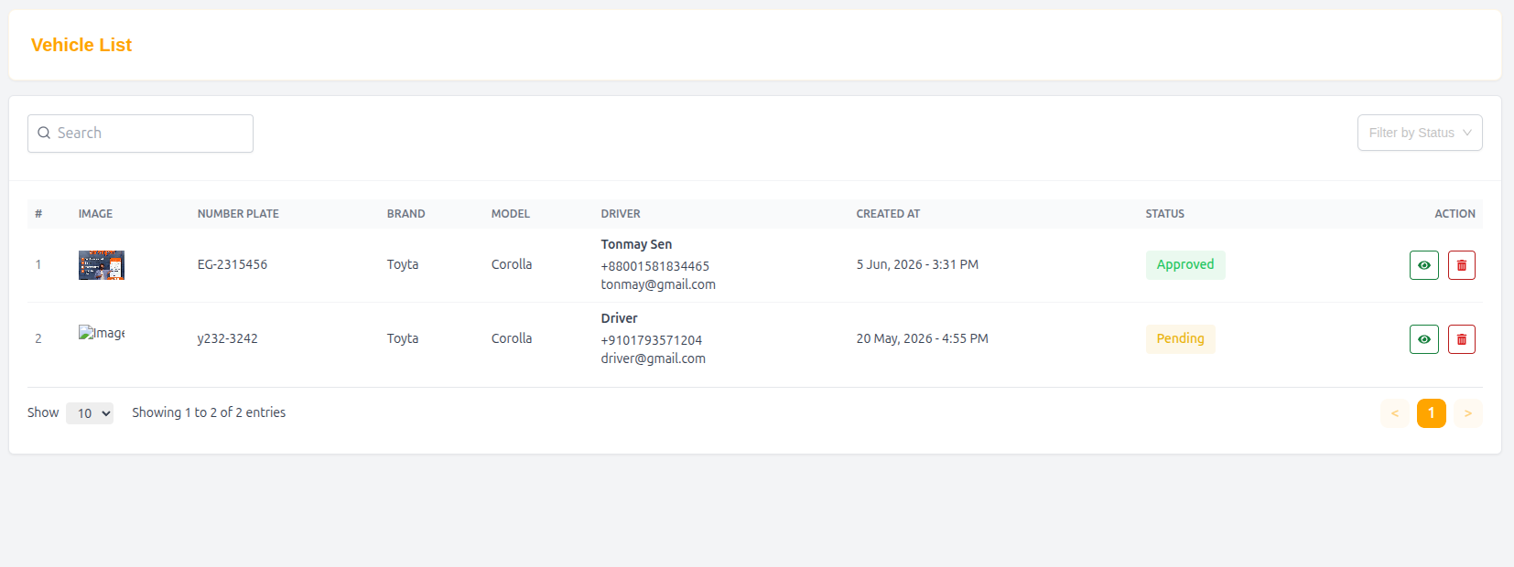Screen dimensions: 1514x567
Task: Delete the EG-2315456 vehicle entry
Action: coord(1461,265)
